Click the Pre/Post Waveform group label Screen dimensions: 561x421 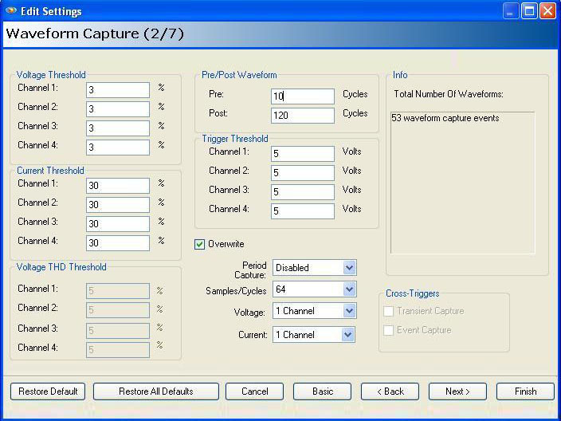click(239, 75)
